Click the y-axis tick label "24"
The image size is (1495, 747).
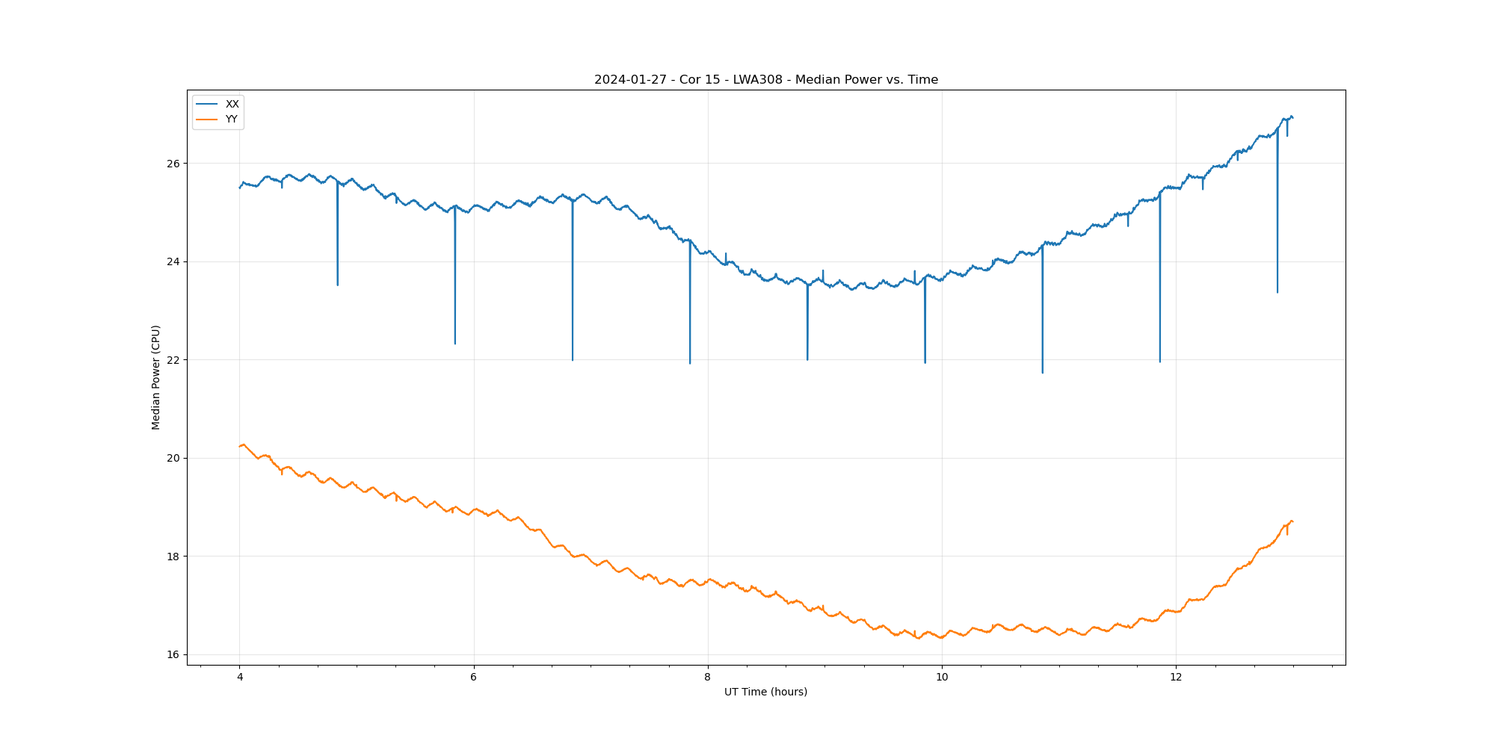click(x=173, y=261)
